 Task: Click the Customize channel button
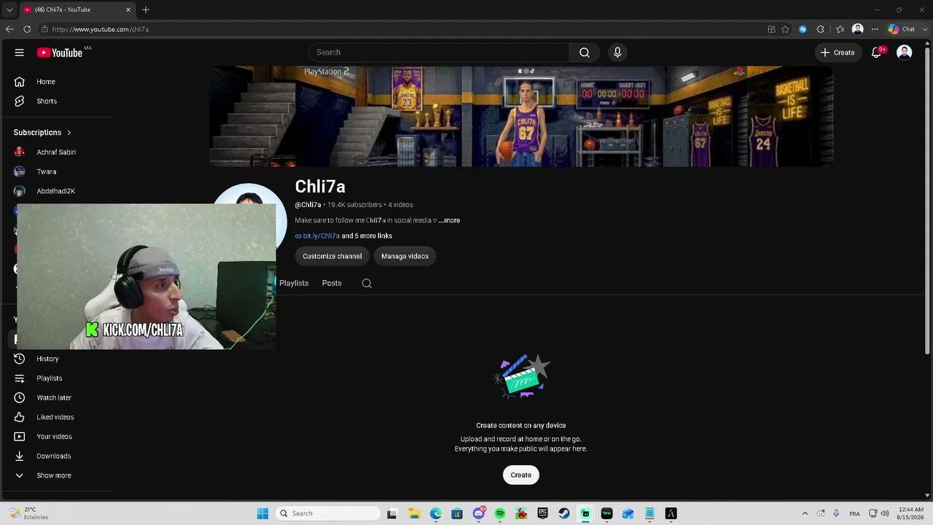pyautogui.click(x=332, y=256)
